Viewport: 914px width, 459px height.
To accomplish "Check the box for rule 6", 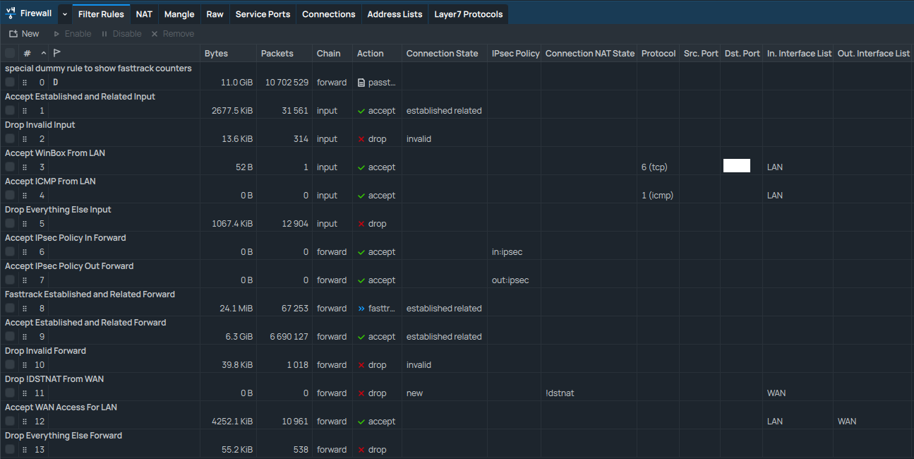I will (10, 251).
